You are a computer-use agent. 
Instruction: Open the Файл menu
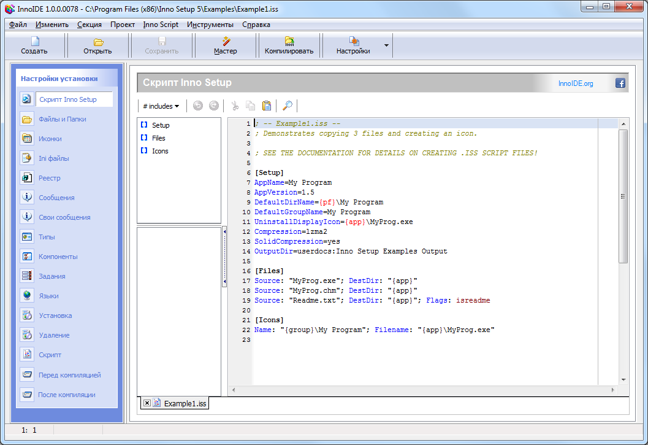coord(18,25)
